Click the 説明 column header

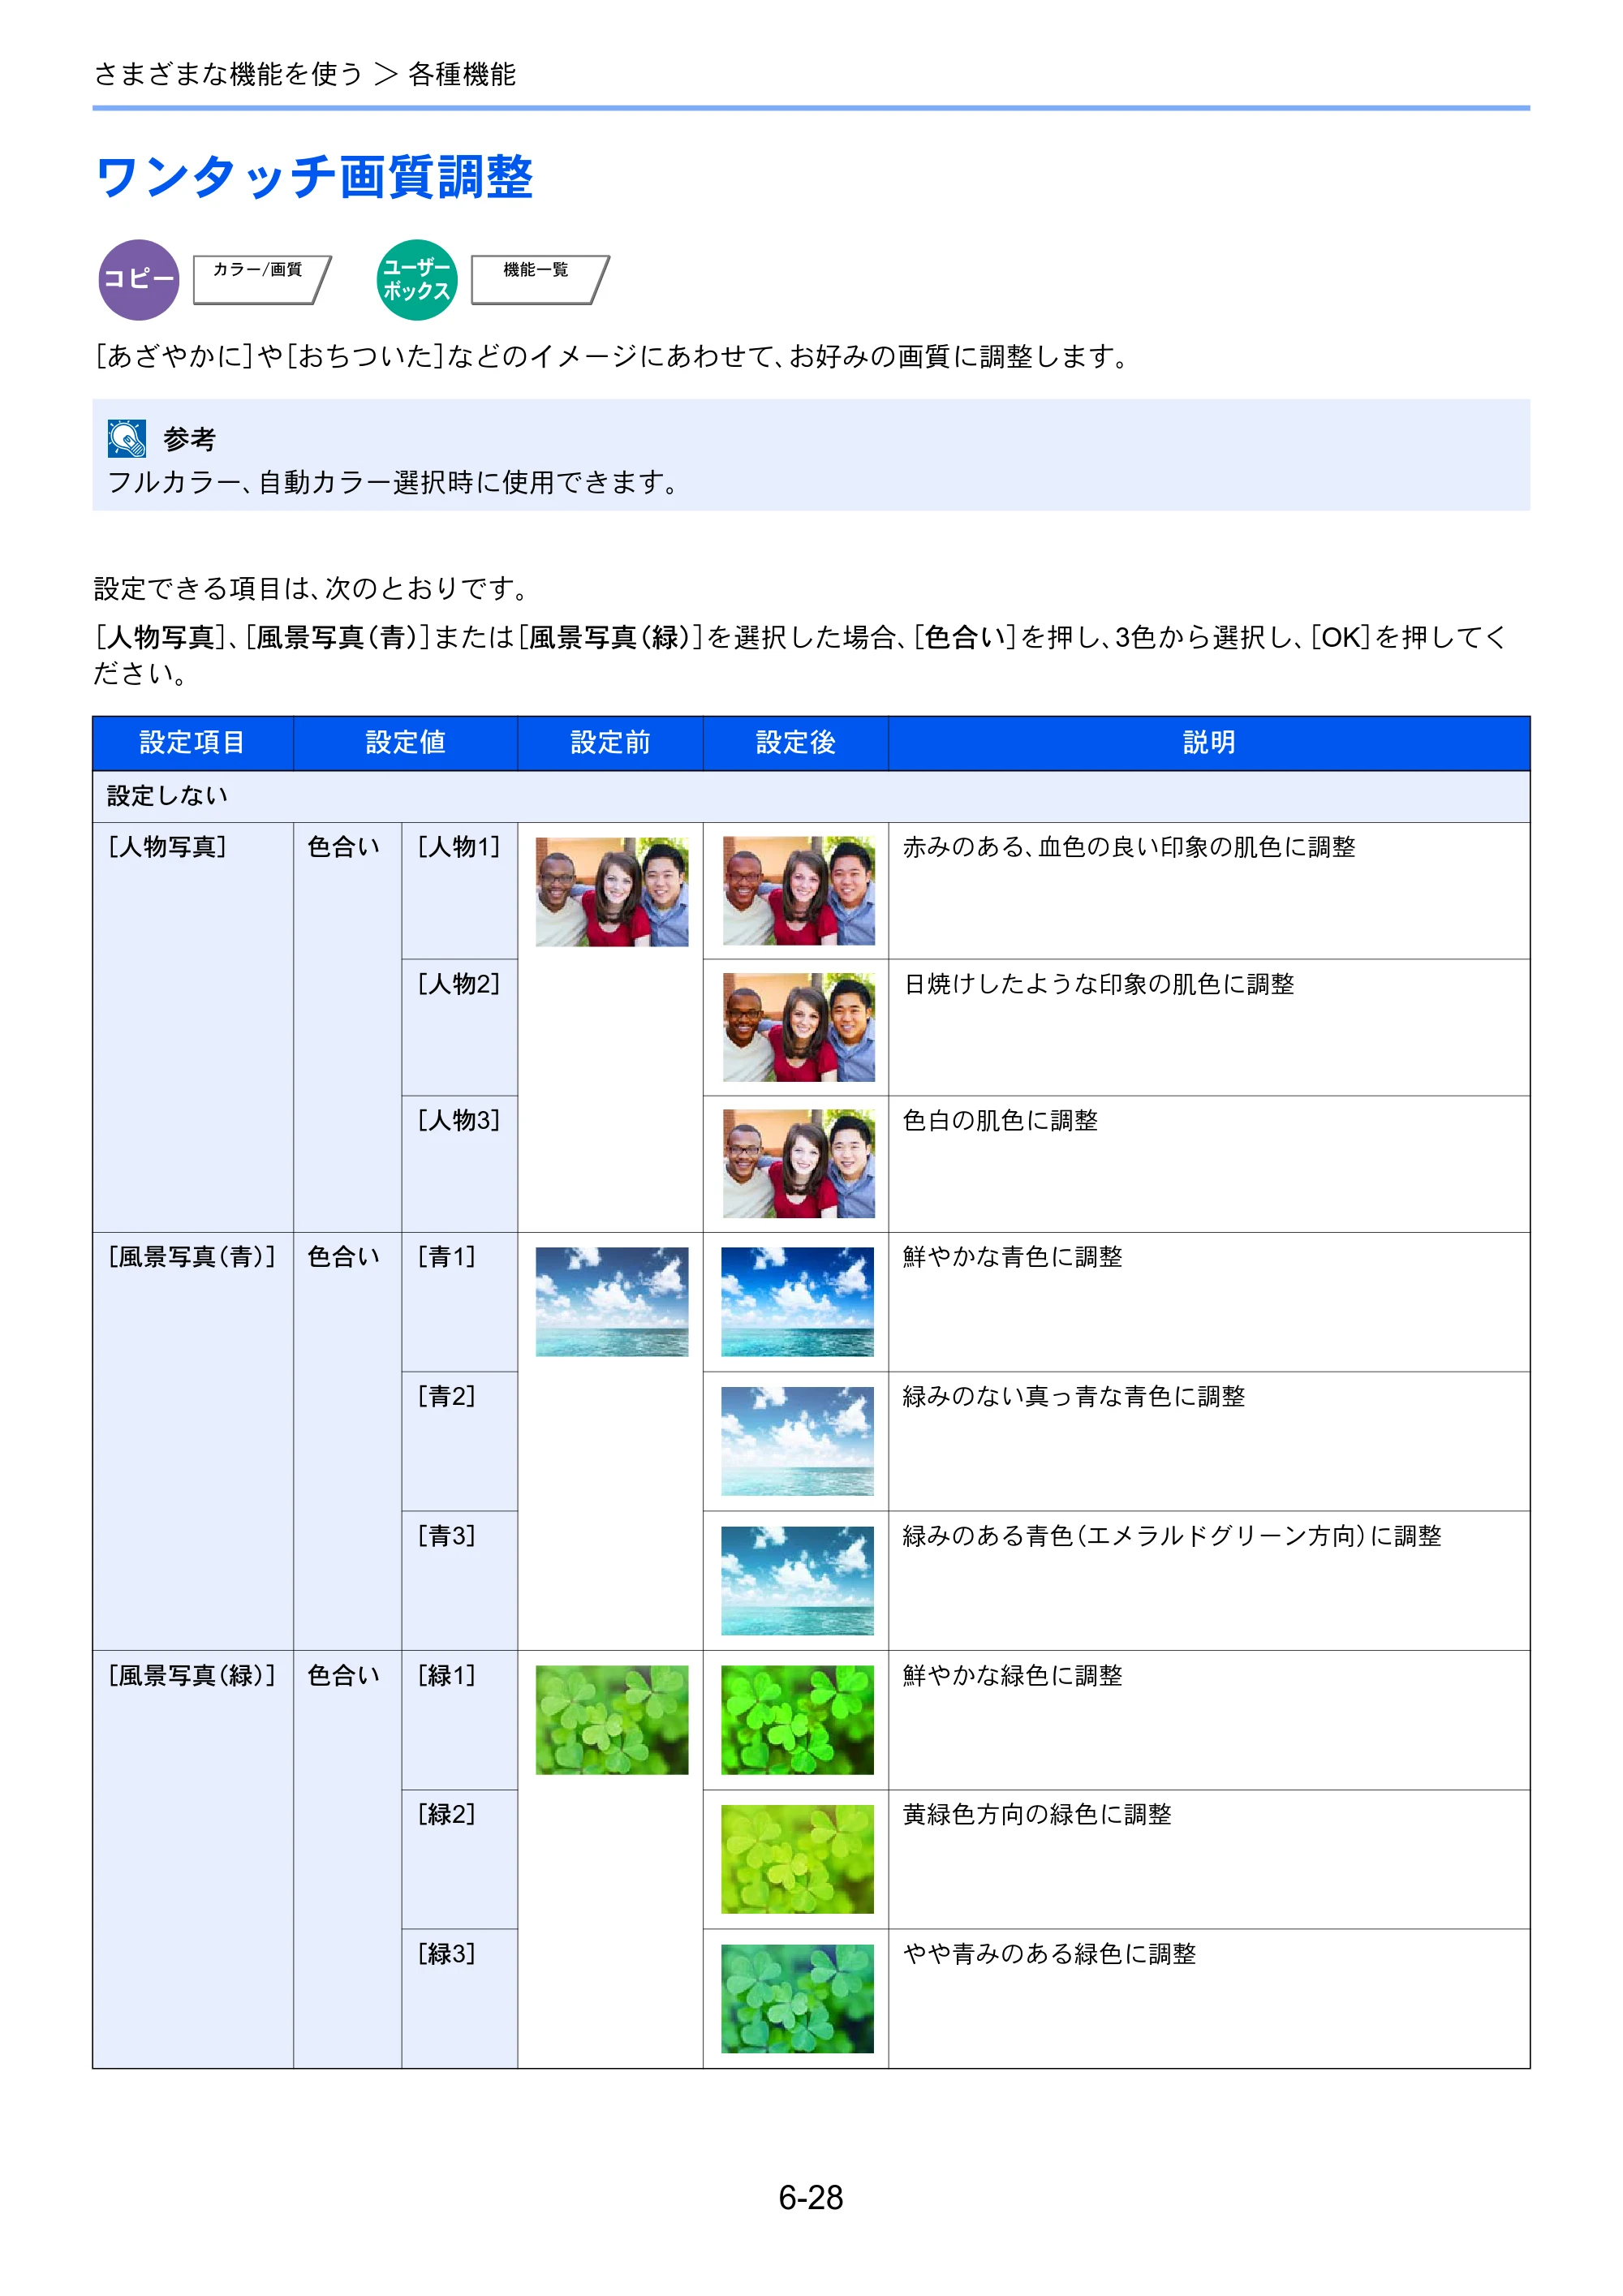tap(1209, 743)
